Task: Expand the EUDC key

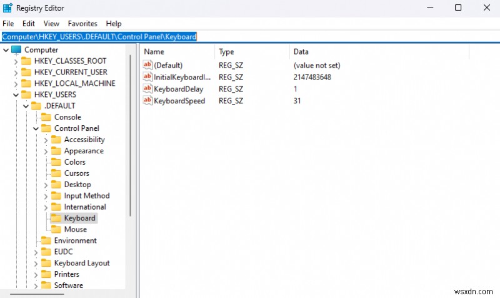Action: (x=36, y=252)
